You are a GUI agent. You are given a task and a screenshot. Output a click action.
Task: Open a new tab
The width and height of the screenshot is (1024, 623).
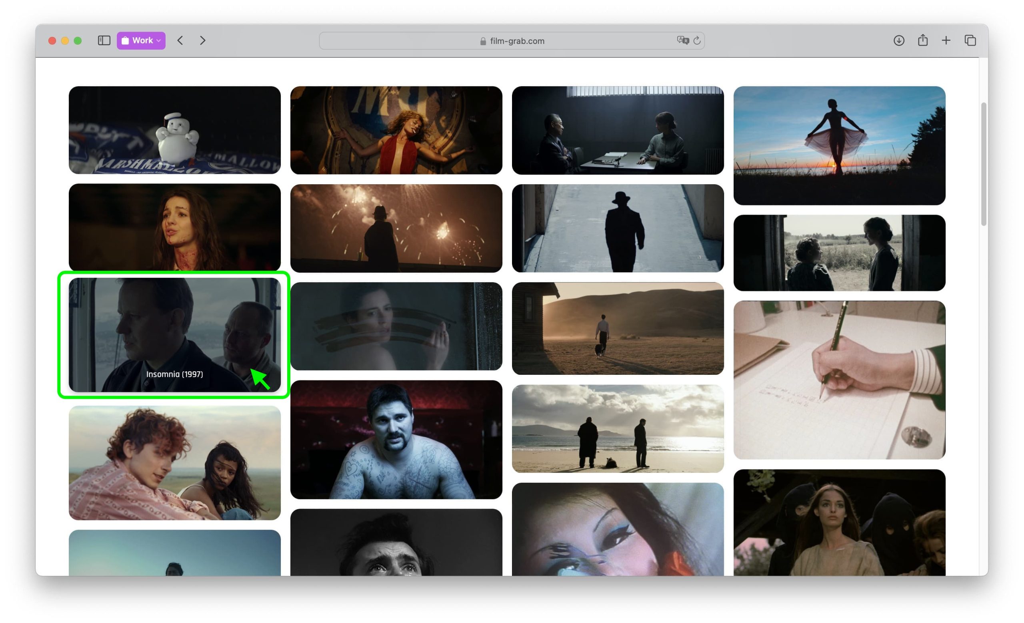pos(946,40)
